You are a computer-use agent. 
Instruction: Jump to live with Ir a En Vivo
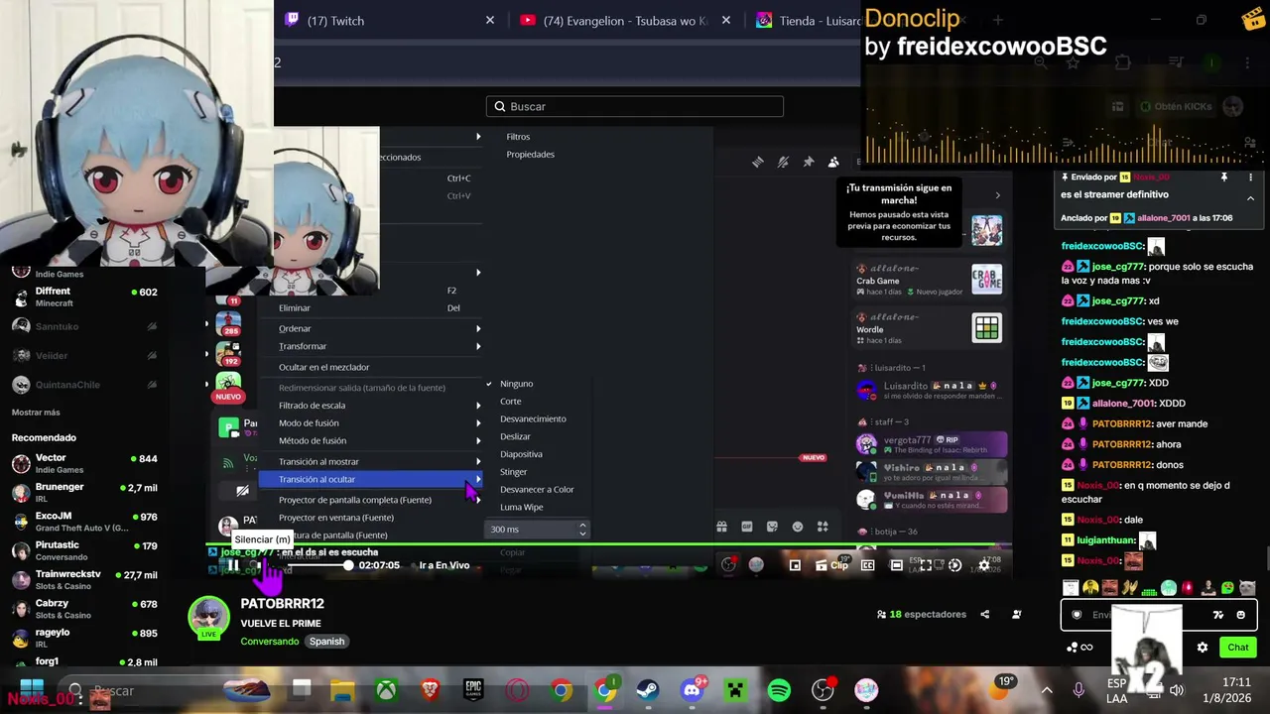[x=444, y=565]
